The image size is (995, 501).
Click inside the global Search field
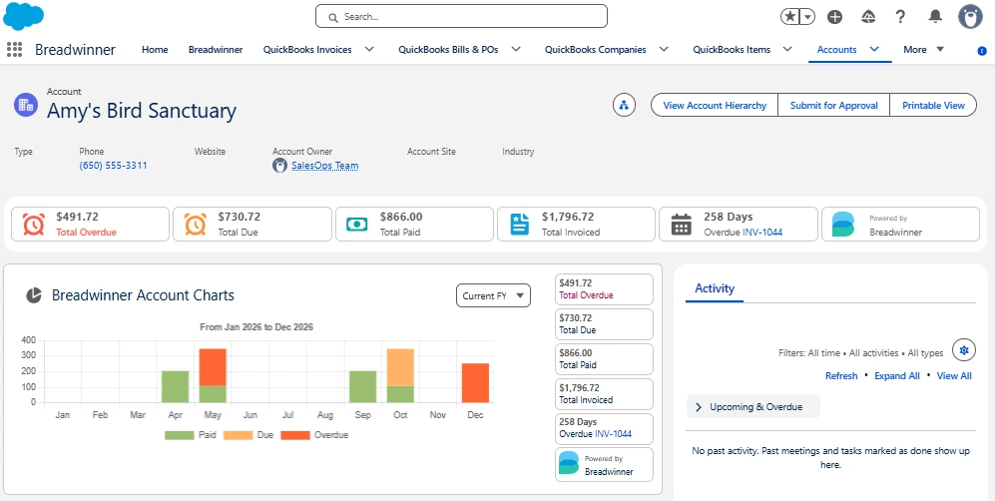click(x=461, y=17)
